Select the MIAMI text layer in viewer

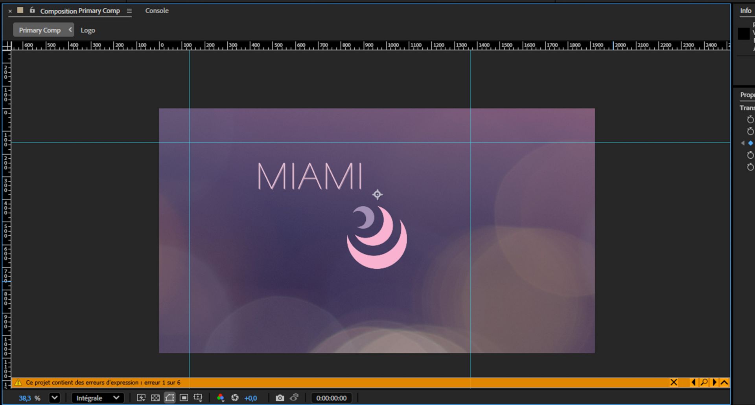[x=310, y=176]
